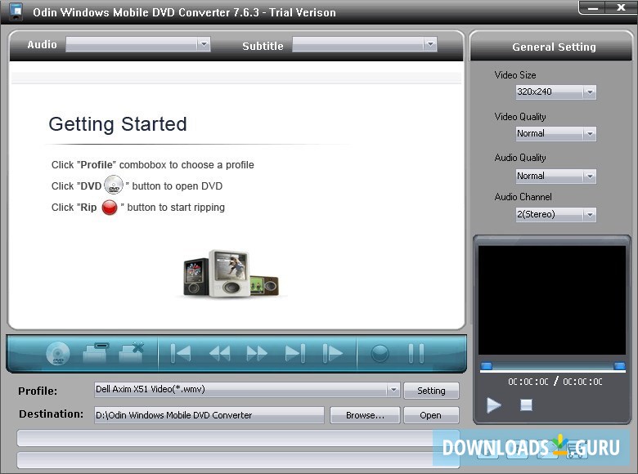Screen dimensions: 638x474
Task: Click the DVD disc icon in Getting Started
Action: pyautogui.click(x=114, y=185)
